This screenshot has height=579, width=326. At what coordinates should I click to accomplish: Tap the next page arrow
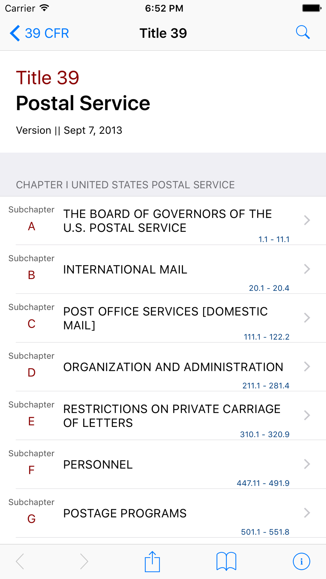84,561
